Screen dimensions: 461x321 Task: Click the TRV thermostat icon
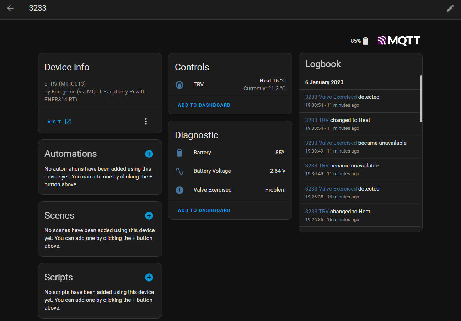[179, 85]
